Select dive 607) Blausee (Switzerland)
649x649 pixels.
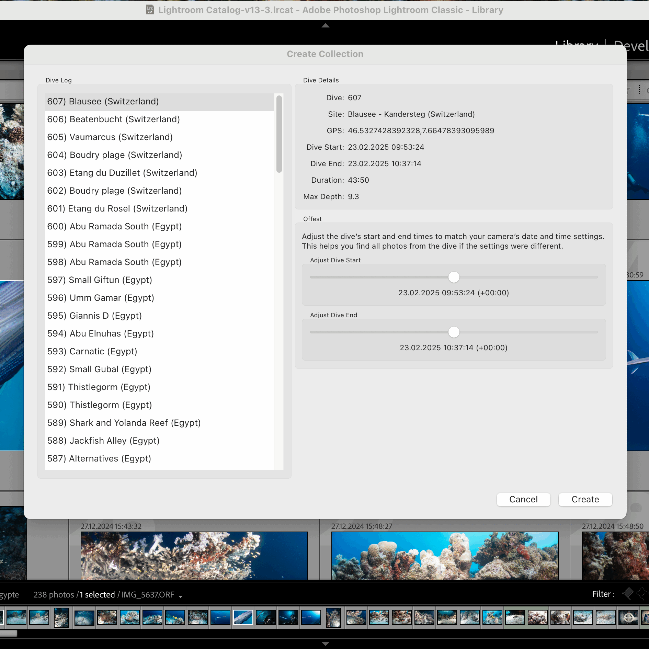(x=159, y=102)
